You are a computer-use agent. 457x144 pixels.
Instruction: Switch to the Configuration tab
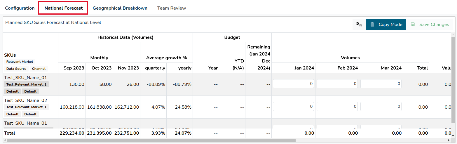[20, 8]
